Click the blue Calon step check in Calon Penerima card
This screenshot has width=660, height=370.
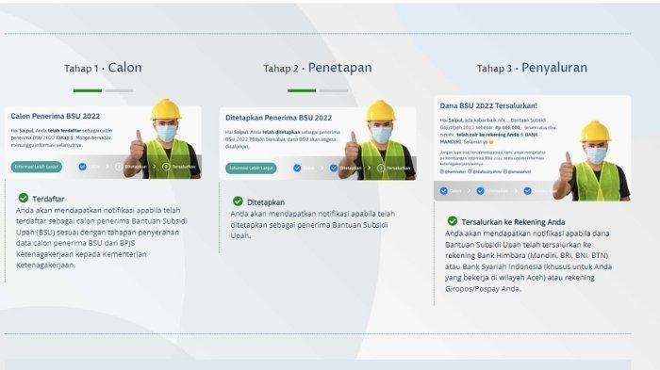tap(83, 167)
